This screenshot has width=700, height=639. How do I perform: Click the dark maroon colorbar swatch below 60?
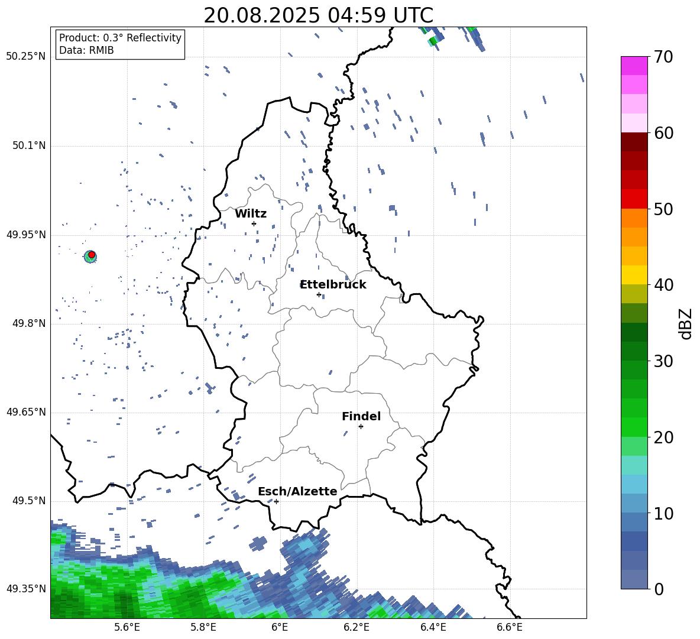(634, 142)
